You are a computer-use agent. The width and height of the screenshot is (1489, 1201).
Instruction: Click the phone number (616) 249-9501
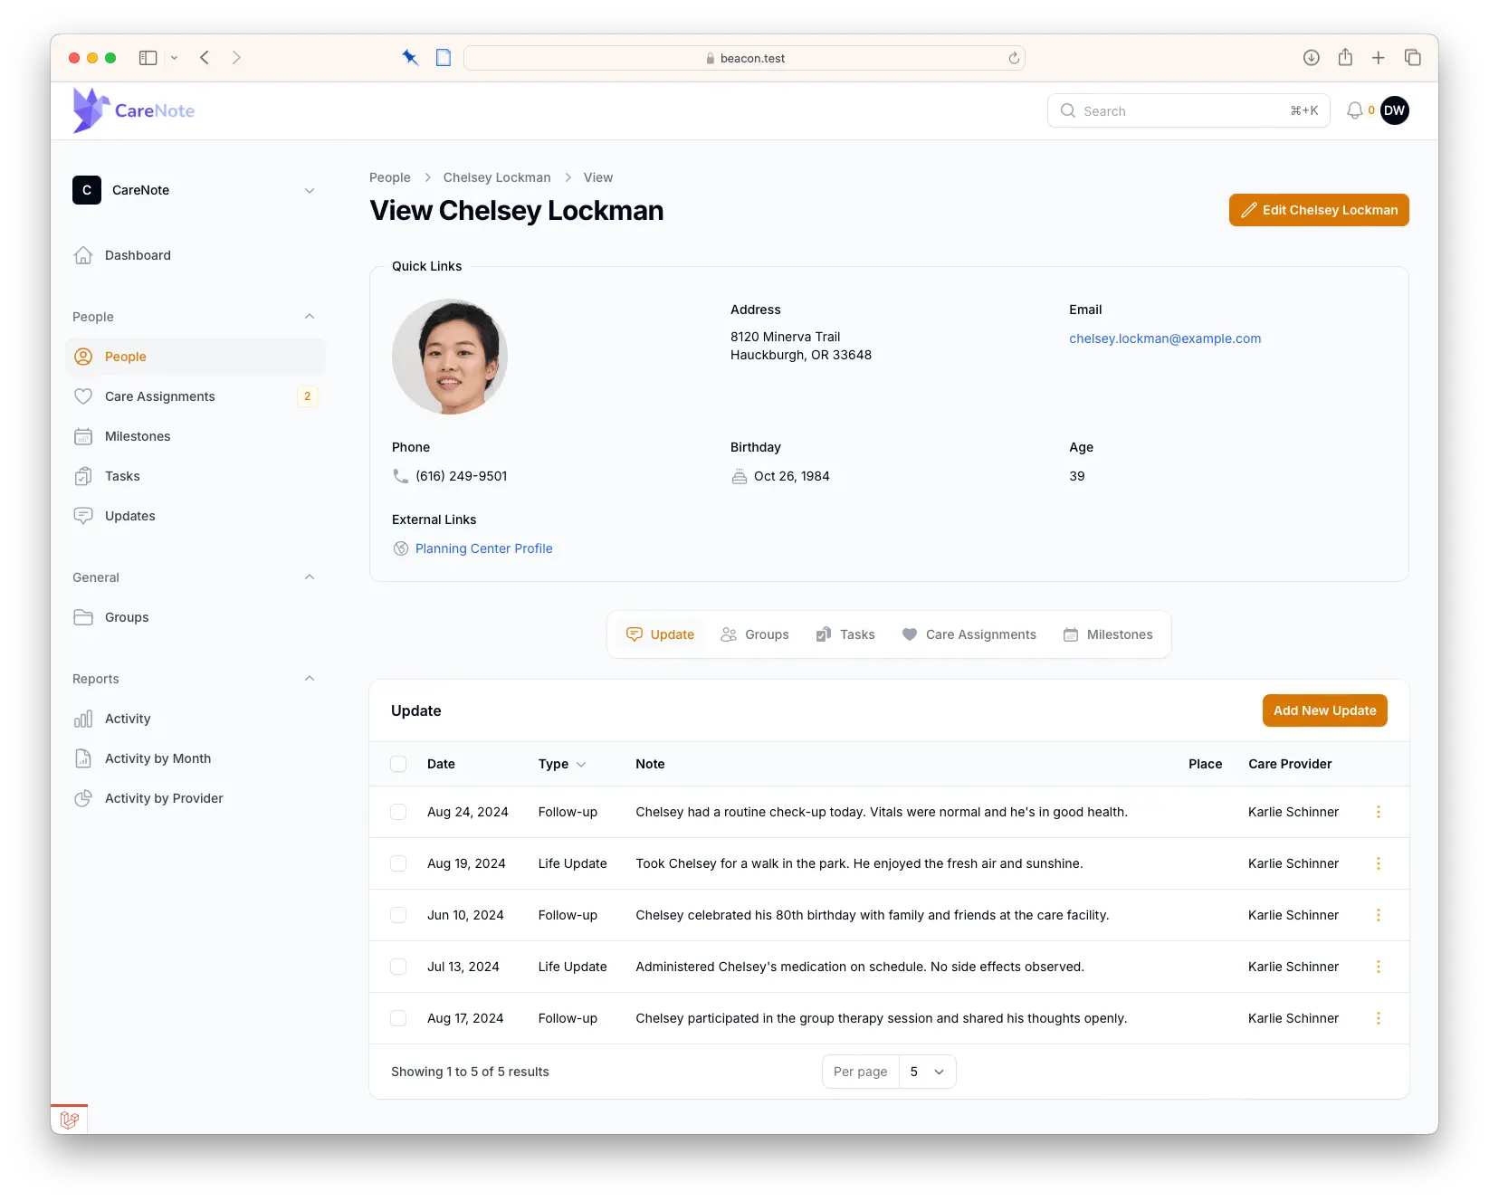[x=462, y=476]
